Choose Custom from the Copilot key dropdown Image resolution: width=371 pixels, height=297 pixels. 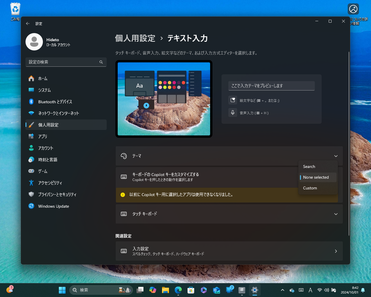(310, 188)
